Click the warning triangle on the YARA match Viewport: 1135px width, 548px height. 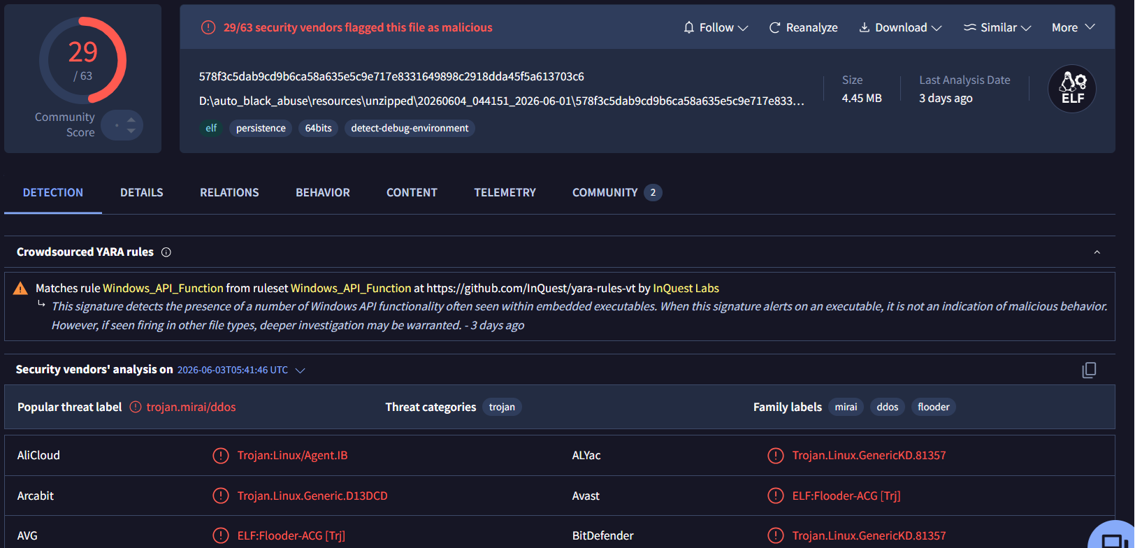pos(21,288)
